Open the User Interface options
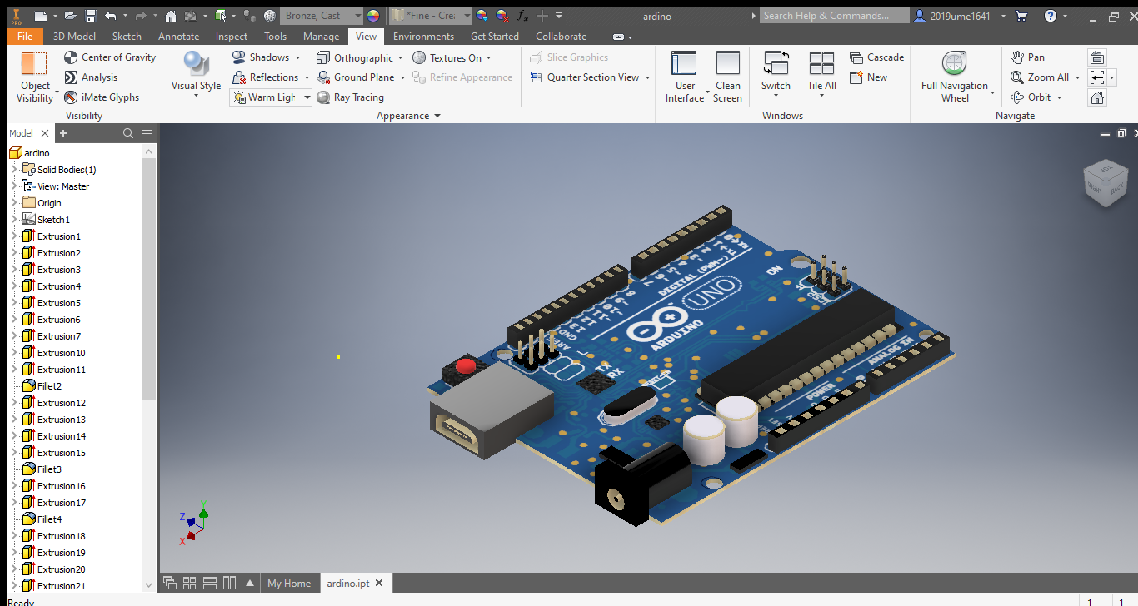 [685, 77]
